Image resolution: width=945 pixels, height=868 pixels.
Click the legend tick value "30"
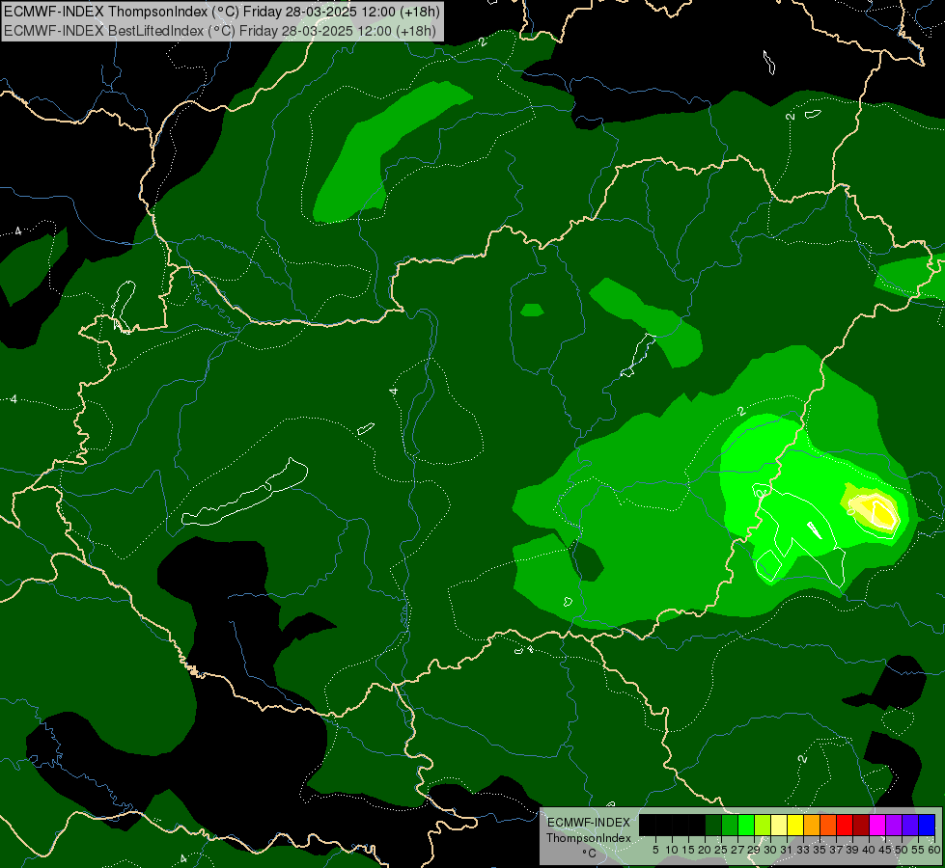pyautogui.click(x=769, y=850)
